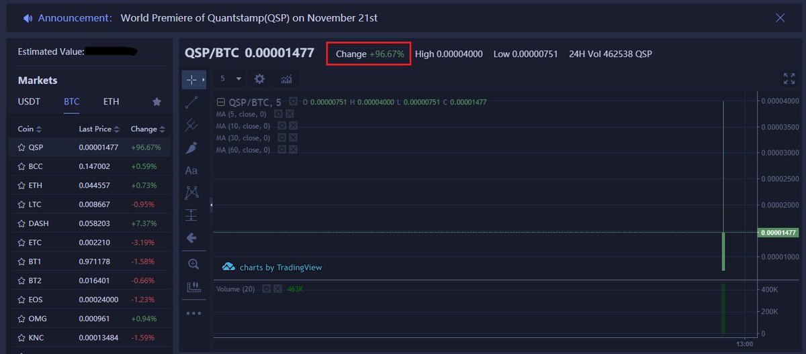The width and height of the screenshot is (806, 354).
Task: Click the 24H Vol 462538 QSP text
Action: 610,54
